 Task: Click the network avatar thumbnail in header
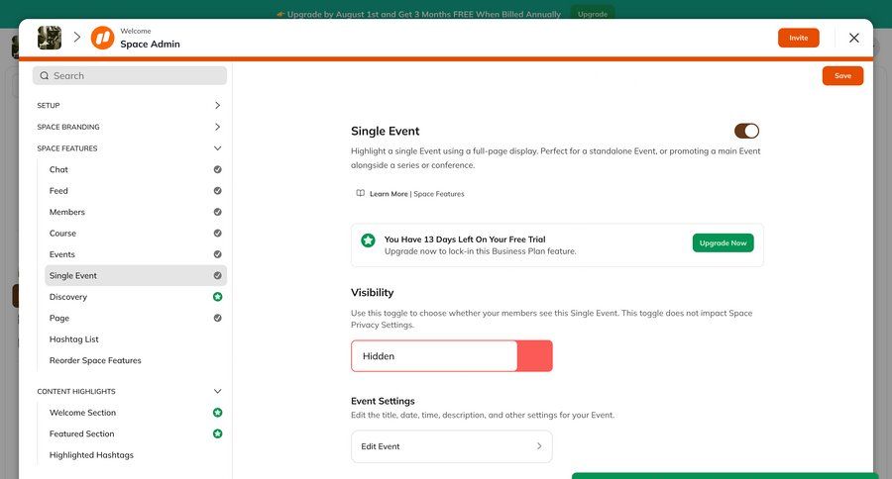pyautogui.click(x=50, y=38)
